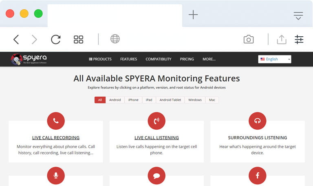Click 'All Available SPYERA Monitoring Features' heading

[156, 78]
